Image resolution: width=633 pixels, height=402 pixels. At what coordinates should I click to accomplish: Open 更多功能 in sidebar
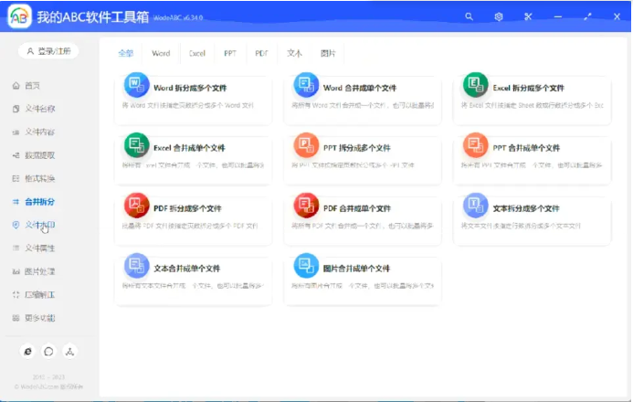coord(40,318)
